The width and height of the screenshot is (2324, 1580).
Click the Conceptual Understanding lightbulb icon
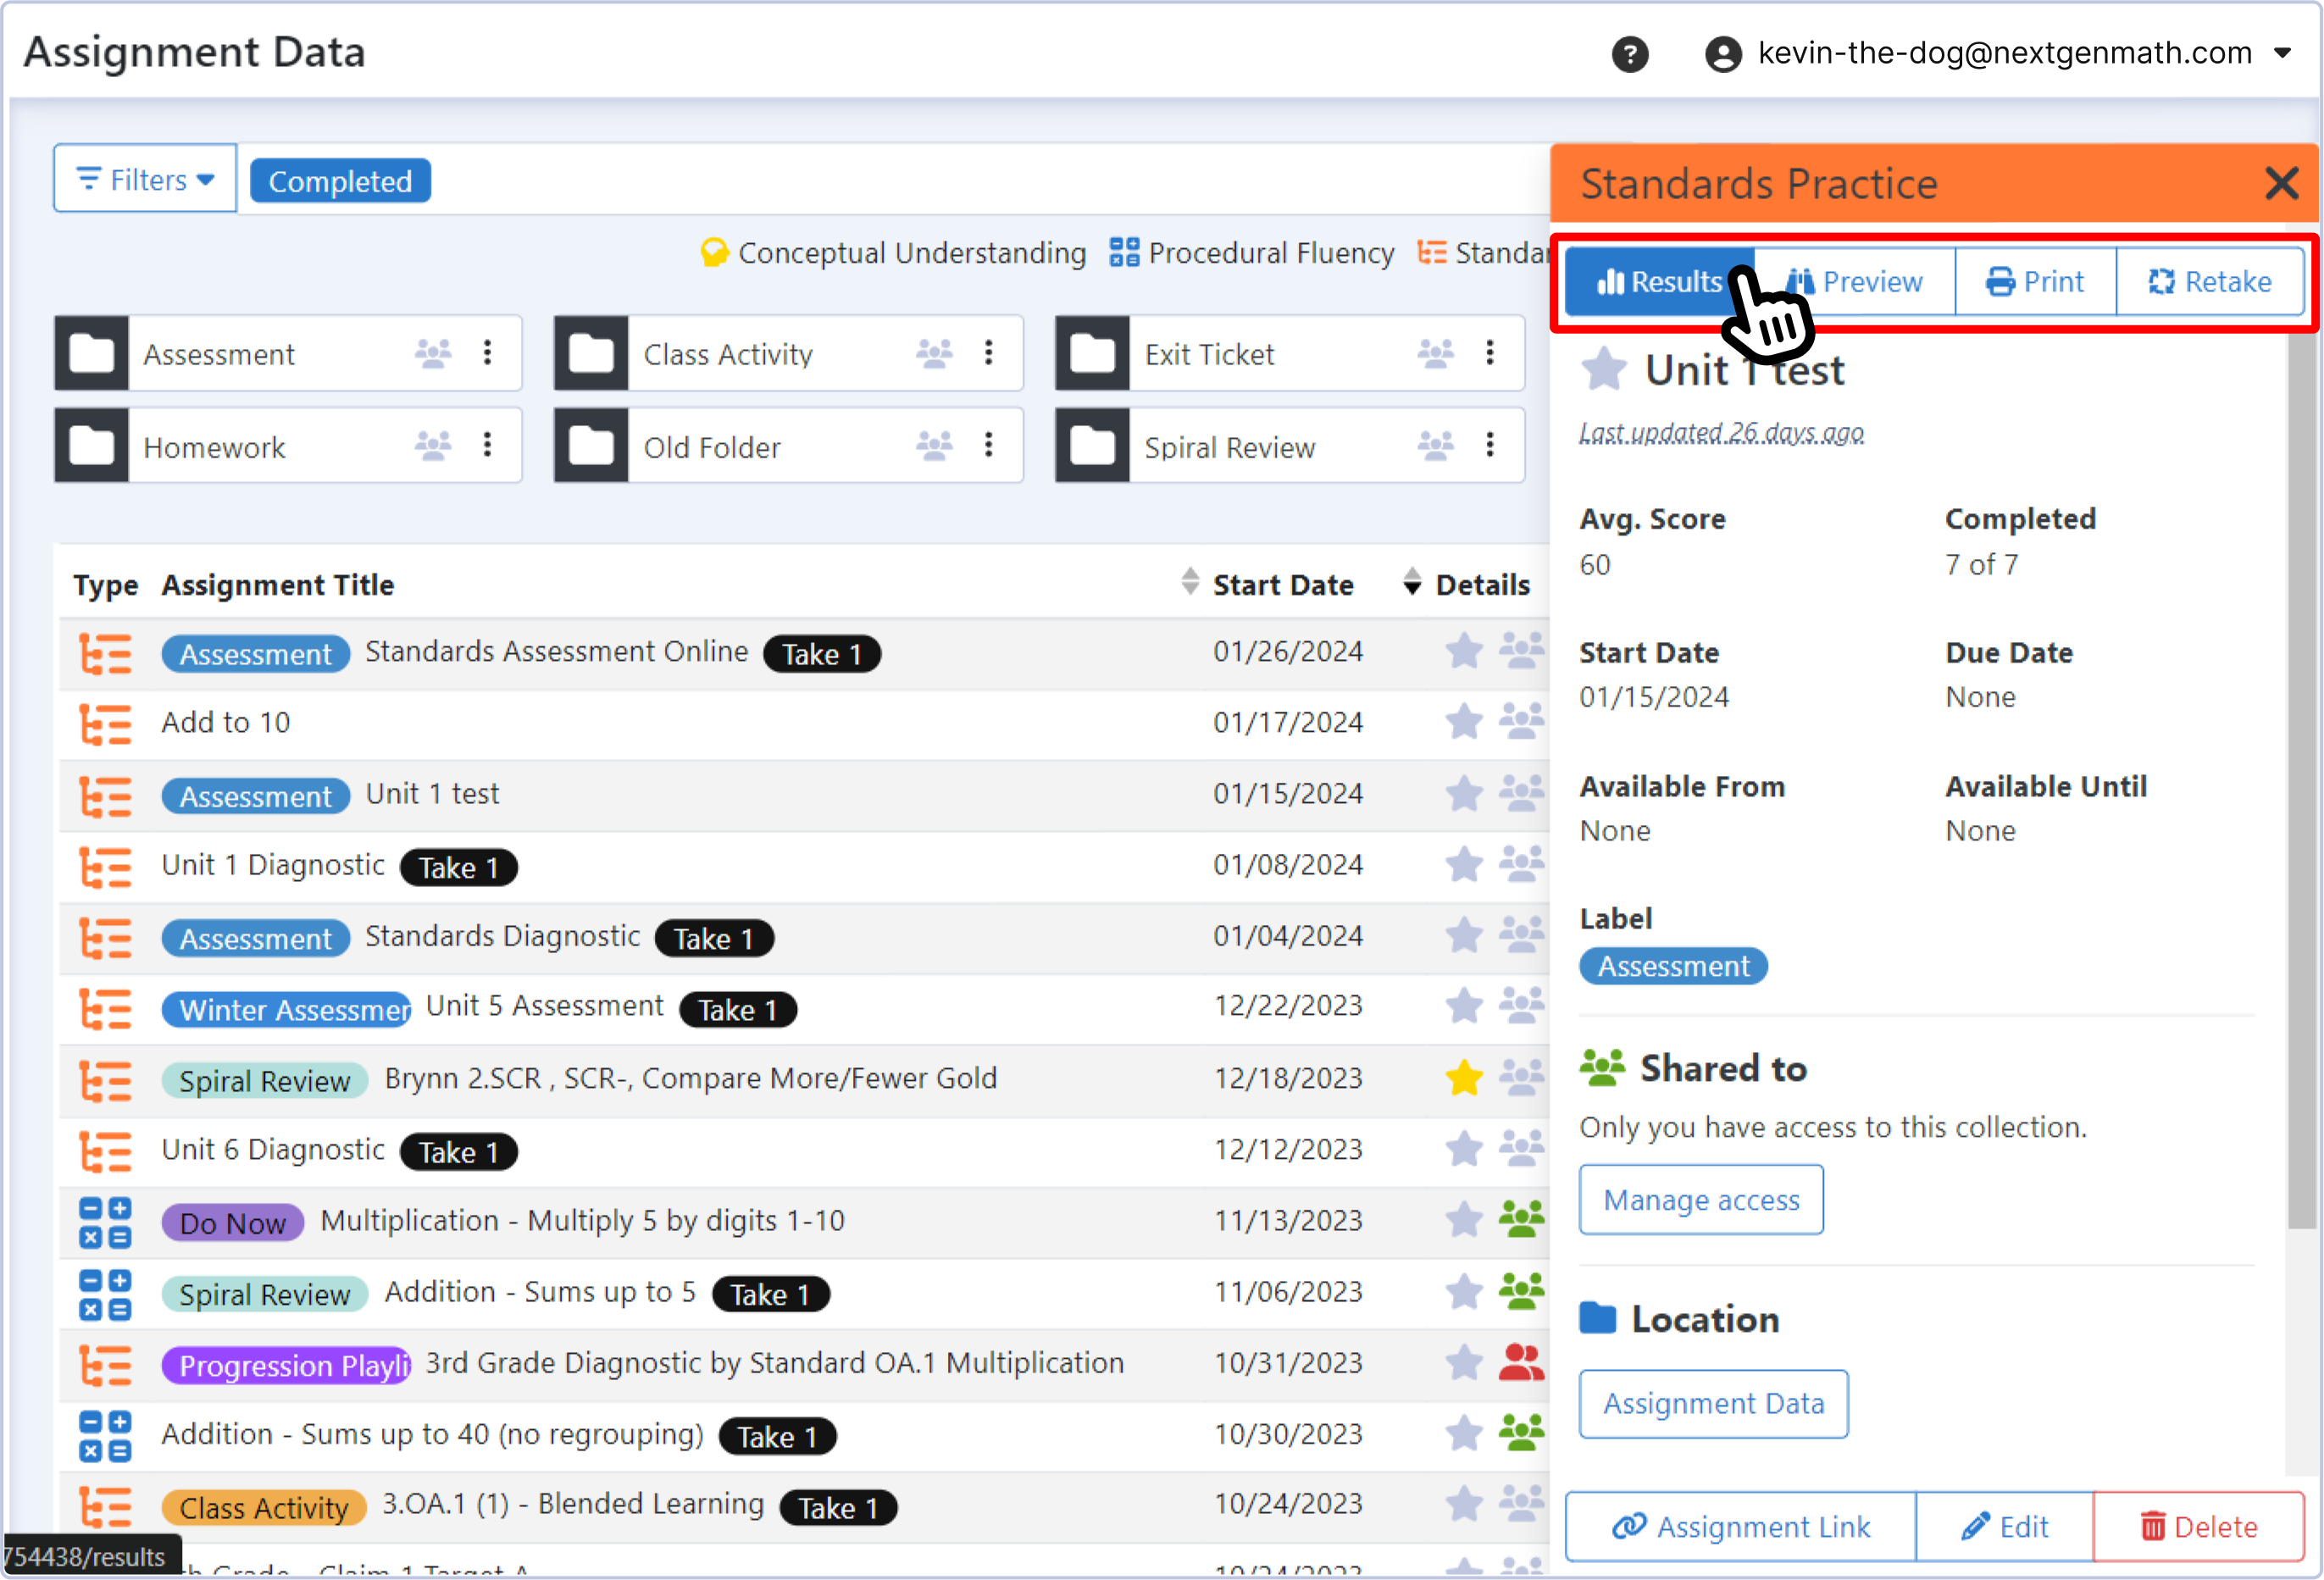[x=715, y=252]
